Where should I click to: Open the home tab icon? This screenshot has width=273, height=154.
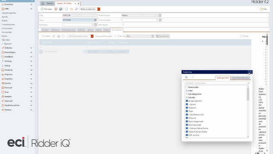tap(43, 3)
